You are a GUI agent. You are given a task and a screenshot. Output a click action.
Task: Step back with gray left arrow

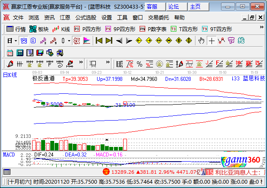(119, 41)
